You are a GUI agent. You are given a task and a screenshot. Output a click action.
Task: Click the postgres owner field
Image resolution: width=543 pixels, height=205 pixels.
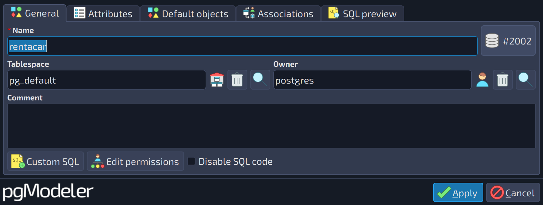(x=372, y=80)
